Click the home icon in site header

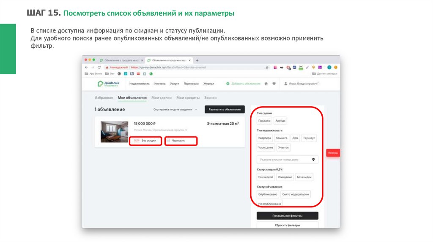tap(266, 84)
